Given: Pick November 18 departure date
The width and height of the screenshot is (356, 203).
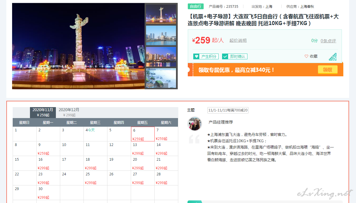Looking at the screenshot, I should 96,164.
